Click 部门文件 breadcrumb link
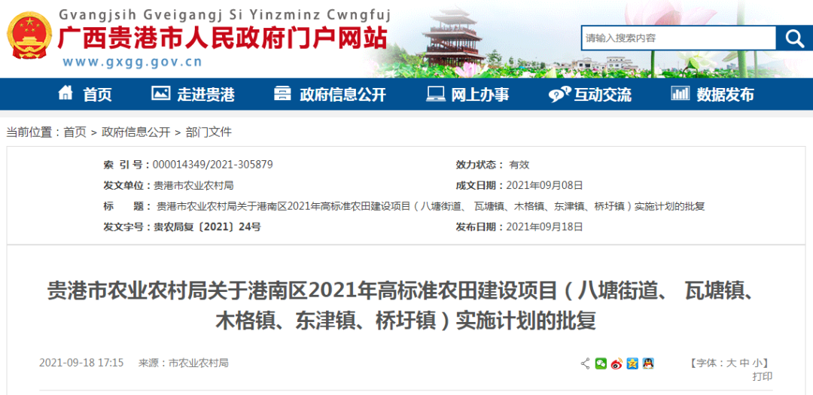Screen dimensions: 813x395 click(x=209, y=132)
